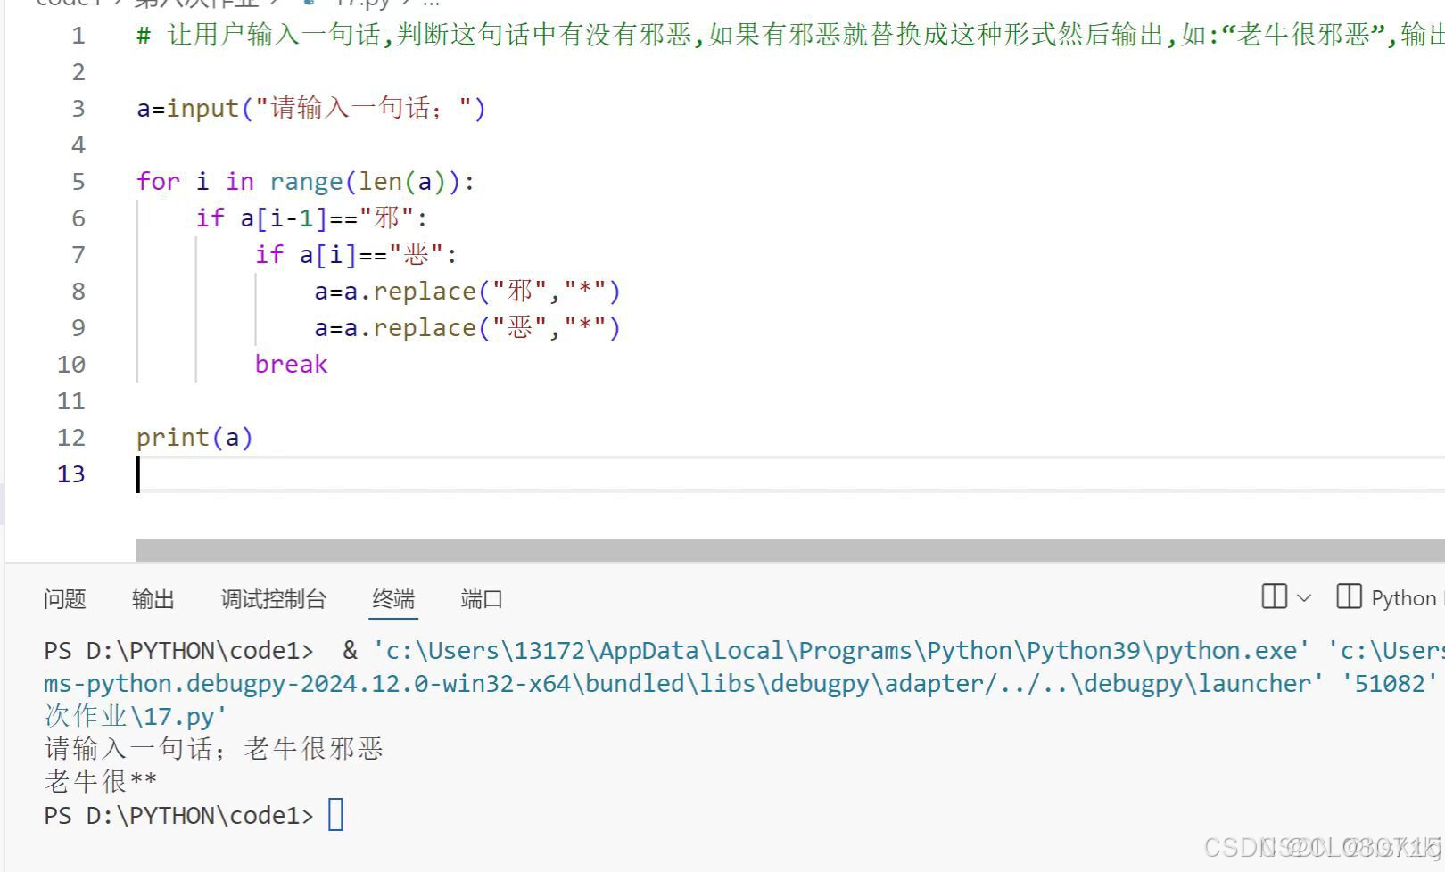The image size is (1445, 872).
Task: Click the 'break' statement on line 10
Action: pos(291,365)
